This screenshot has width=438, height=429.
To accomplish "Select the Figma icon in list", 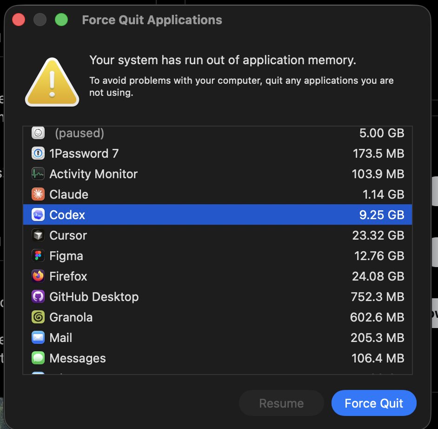I will coord(38,256).
